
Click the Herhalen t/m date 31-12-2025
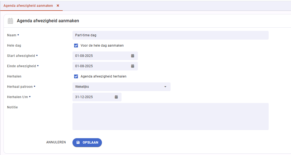[84, 97]
